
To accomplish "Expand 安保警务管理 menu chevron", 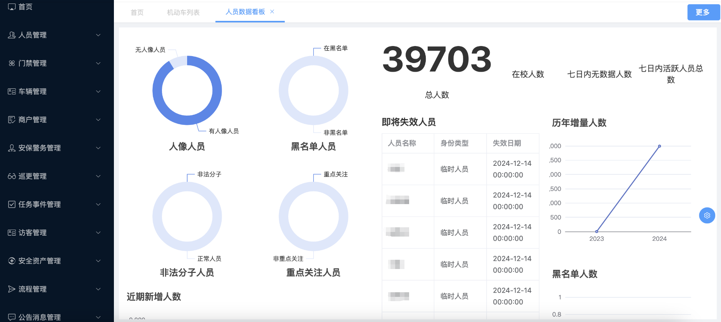I will [98, 148].
